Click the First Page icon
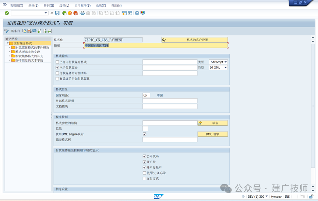This screenshot has height=201, width=318. pyautogui.click(x=100, y=13)
